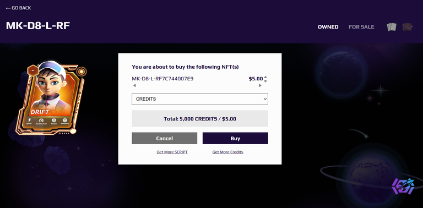The width and height of the screenshot is (423, 208).
Task: Open the CREDITS payment dropdown
Action: tap(200, 99)
